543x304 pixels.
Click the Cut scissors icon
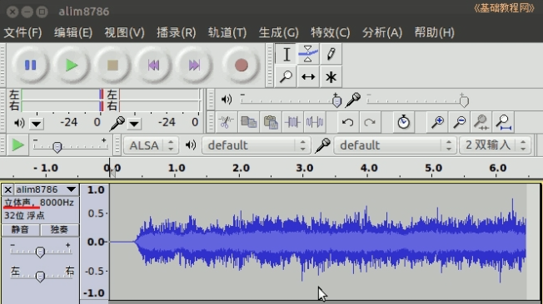tap(227, 122)
